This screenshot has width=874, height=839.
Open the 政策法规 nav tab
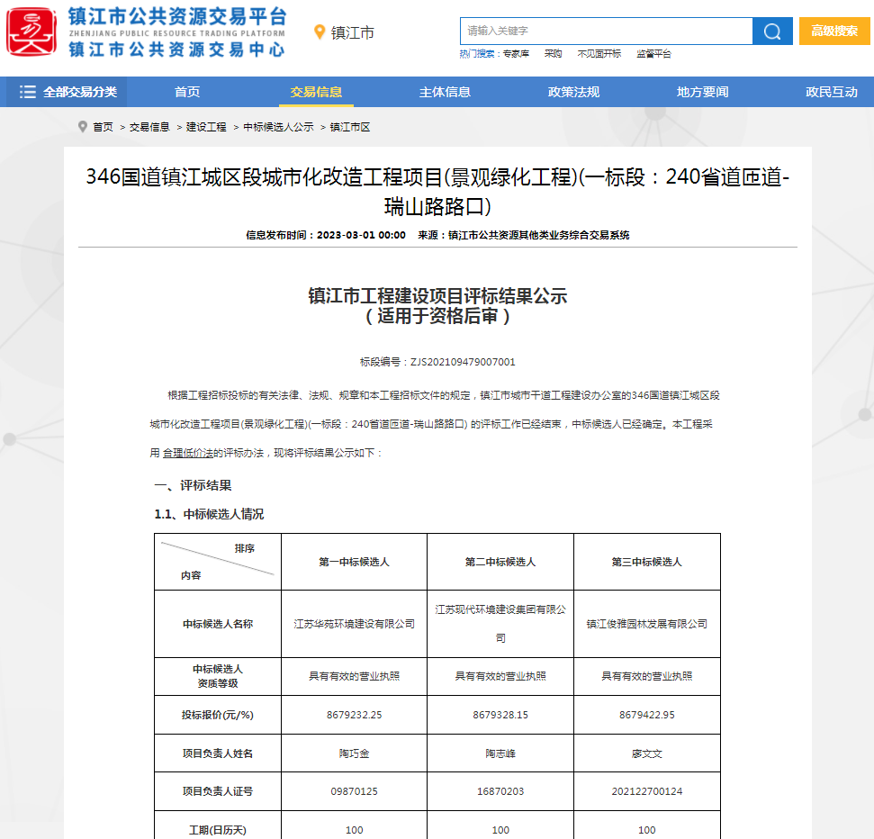click(x=573, y=92)
